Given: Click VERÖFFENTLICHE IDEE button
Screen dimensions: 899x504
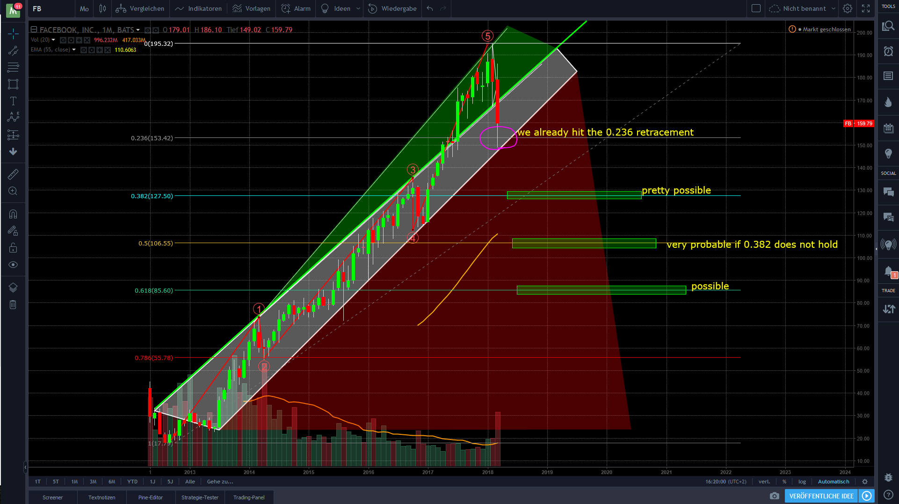Looking at the screenshot, I should 821,496.
